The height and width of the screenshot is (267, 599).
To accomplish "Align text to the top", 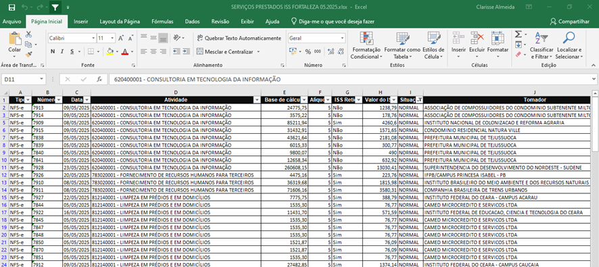I will click(x=143, y=37).
